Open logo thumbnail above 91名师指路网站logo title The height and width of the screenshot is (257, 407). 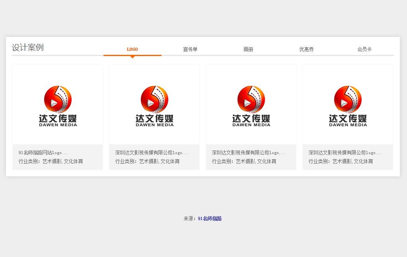point(58,104)
